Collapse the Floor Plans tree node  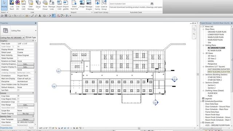point(204,29)
